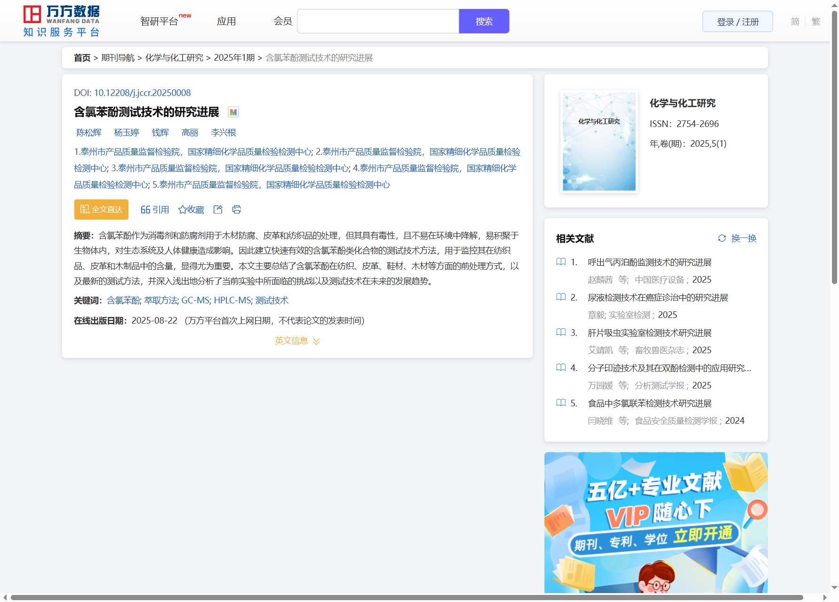Image resolution: width=839 pixels, height=602 pixels.
Task: Open the 全文直达 full text button
Action: [x=101, y=210]
